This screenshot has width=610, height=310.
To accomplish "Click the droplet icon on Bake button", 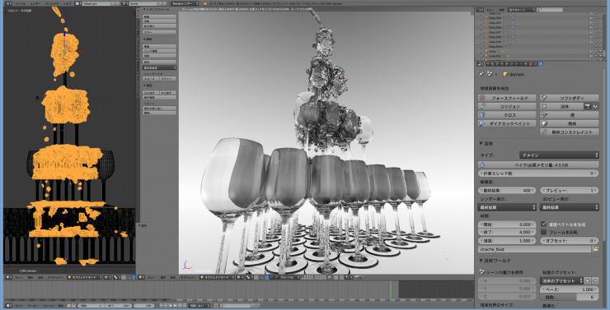I will [483, 165].
